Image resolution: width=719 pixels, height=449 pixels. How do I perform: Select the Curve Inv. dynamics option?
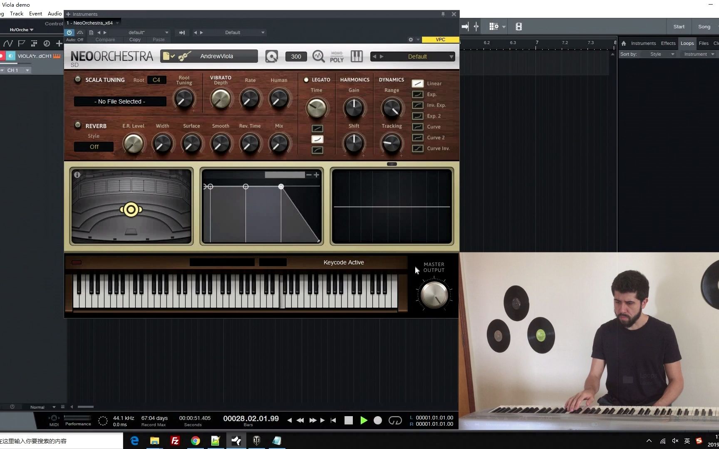pos(417,148)
